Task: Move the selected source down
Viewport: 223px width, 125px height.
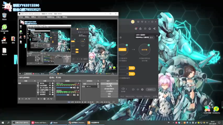Action: point(51,99)
